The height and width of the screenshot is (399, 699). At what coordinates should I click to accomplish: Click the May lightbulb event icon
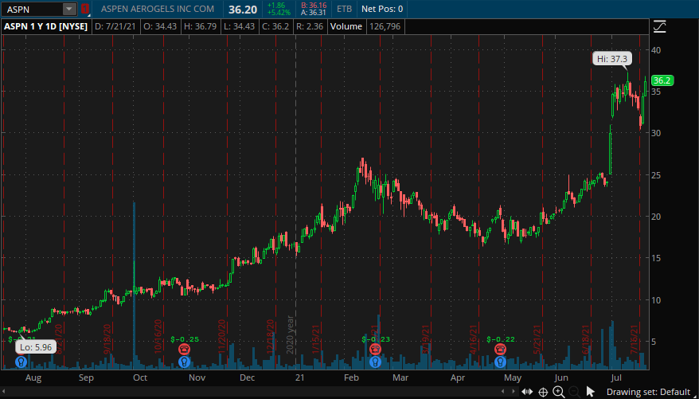point(501,362)
